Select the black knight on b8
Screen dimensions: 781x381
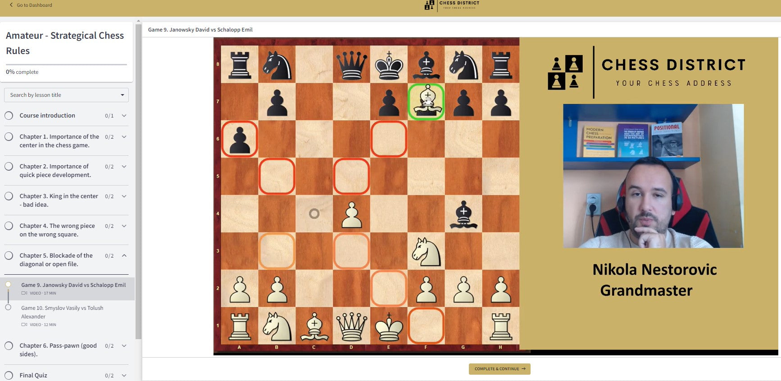point(277,65)
